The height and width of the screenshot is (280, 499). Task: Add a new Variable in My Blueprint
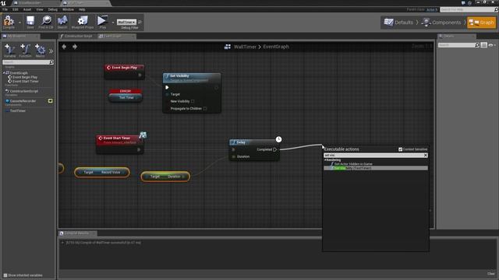pos(10,51)
